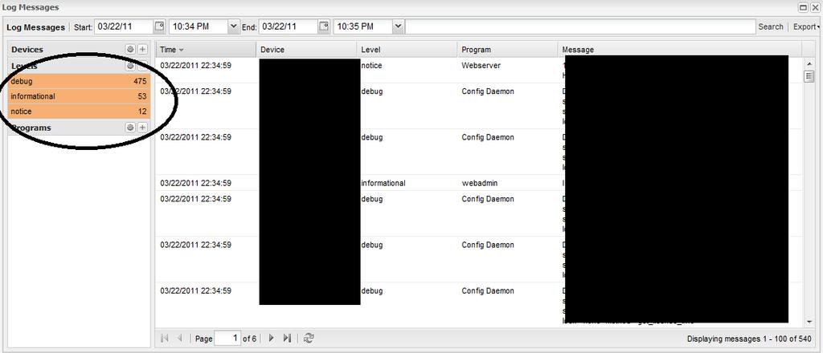Jump to the last page of messages

pyautogui.click(x=287, y=339)
